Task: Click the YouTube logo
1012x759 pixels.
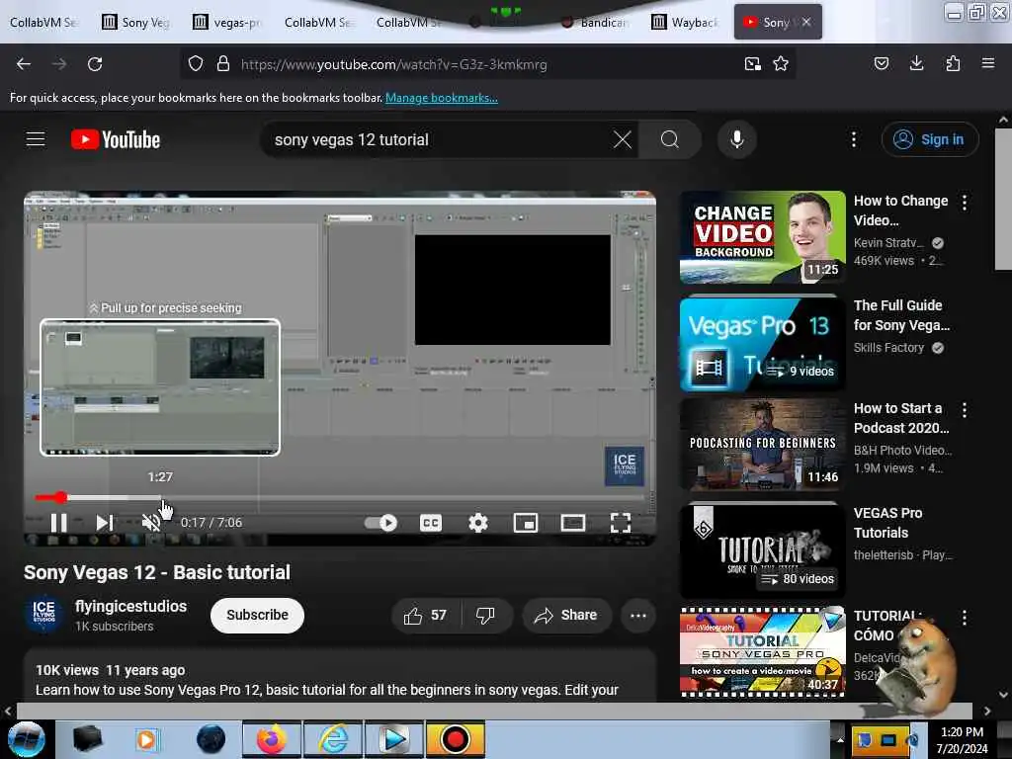Action: click(116, 139)
